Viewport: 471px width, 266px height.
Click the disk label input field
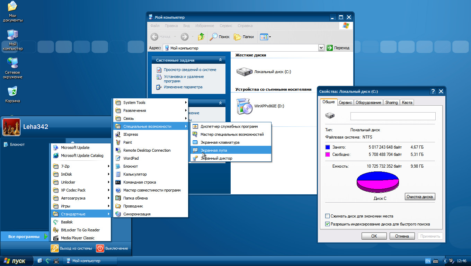393,116
